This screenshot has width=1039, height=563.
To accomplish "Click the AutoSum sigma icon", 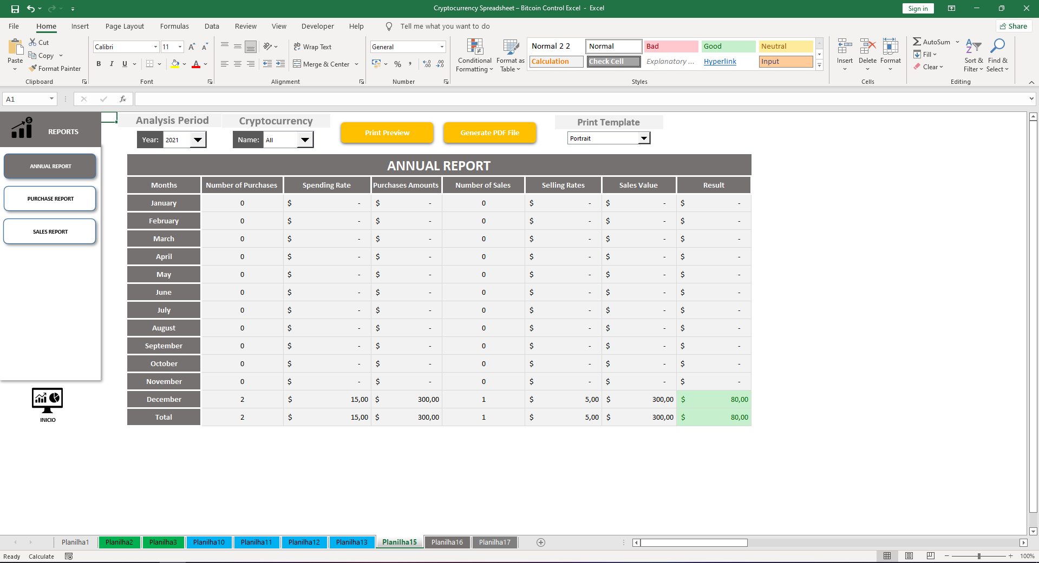I will pyautogui.click(x=917, y=42).
